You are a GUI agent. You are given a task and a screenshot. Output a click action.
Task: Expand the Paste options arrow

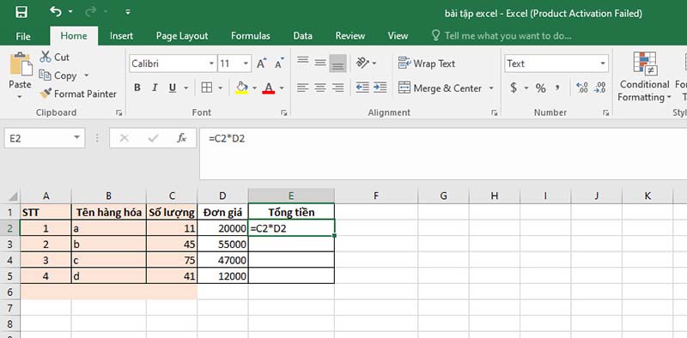click(x=20, y=96)
